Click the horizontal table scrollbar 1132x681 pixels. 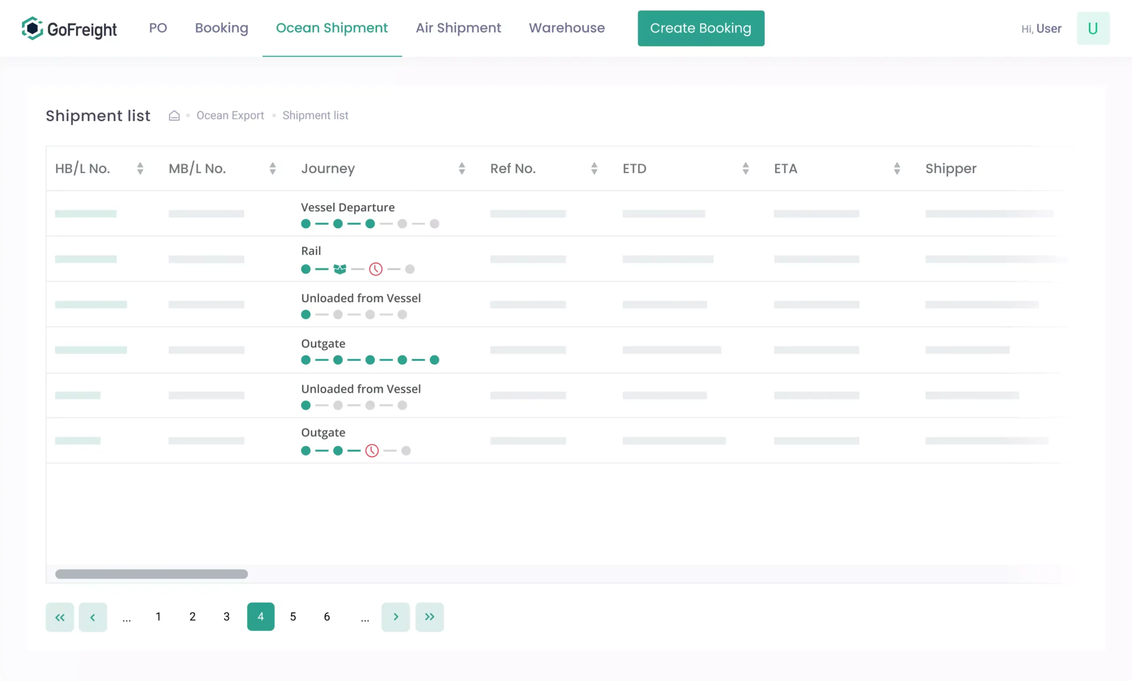pyautogui.click(x=152, y=574)
